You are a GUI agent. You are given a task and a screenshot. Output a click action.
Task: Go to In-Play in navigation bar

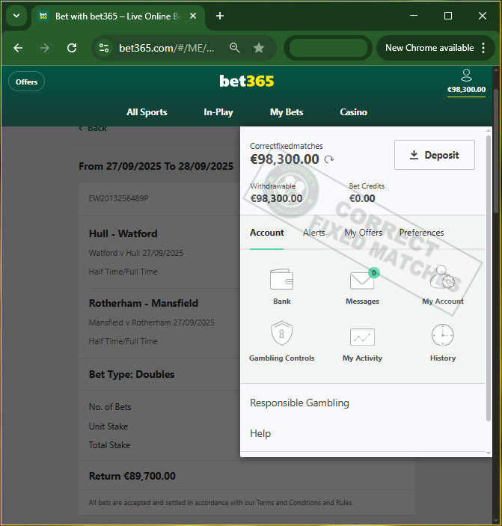pos(218,112)
